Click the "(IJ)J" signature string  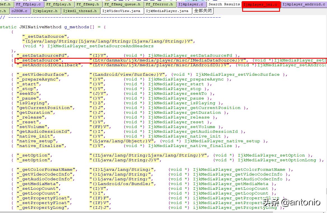99,208
